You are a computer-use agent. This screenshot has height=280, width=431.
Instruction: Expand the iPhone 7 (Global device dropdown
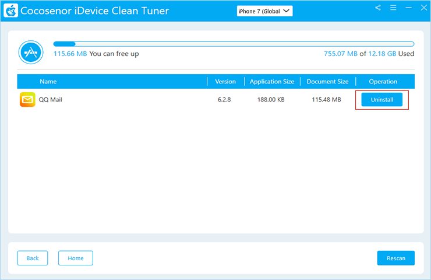(264, 11)
